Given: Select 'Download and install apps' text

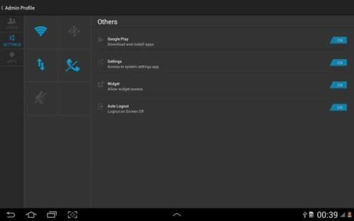Looking at the screenshot, I should click(x=130, y=44).
